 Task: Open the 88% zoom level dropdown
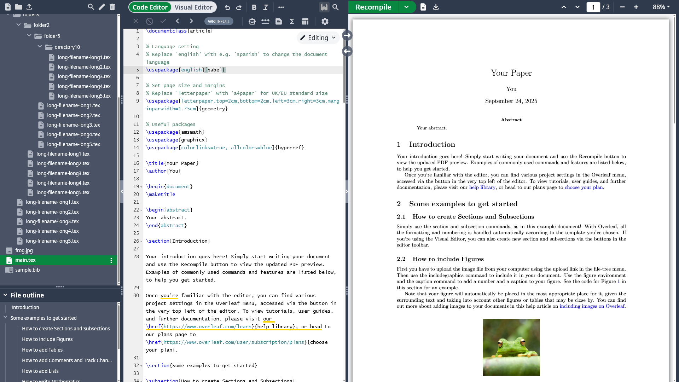coord(661,7)
